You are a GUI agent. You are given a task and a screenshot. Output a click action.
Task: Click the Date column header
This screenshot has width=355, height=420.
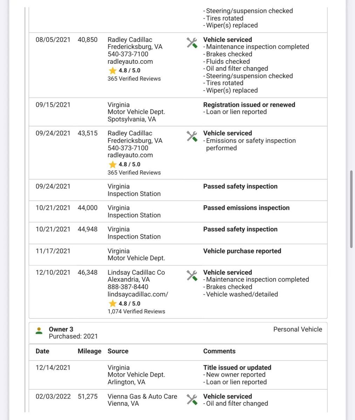[x=42, y=351]
